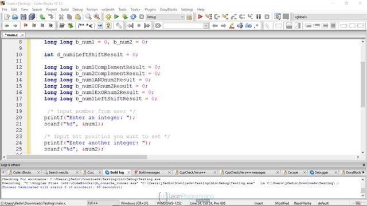Screen dimensions: 367x206
Task: Toggle bookmark with the red flag icon
Action: click(x=25, y=25)
